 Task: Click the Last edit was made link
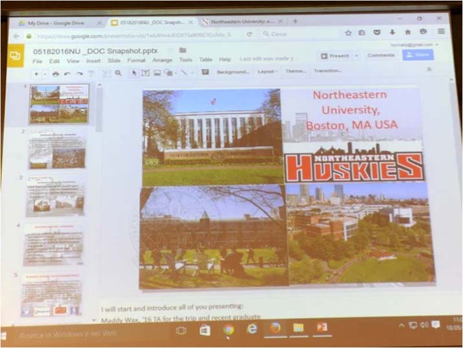267,59
